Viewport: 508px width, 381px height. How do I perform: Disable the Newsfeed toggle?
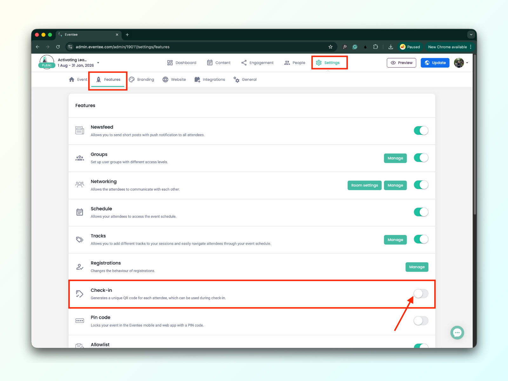[421, 130]
